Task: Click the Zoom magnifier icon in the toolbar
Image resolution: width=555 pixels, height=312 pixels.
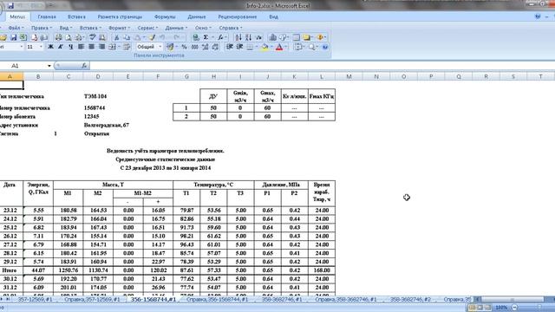Action: pos(312,47)
